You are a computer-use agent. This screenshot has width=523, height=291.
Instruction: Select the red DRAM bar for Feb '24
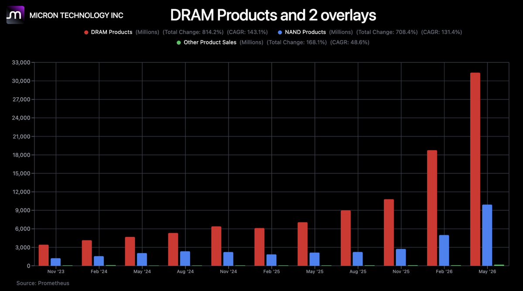coord(87,253)
